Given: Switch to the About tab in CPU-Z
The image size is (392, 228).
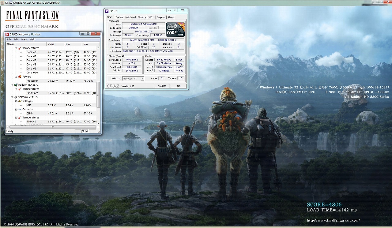Looking at the screenshot, I should tap(171, 17).
